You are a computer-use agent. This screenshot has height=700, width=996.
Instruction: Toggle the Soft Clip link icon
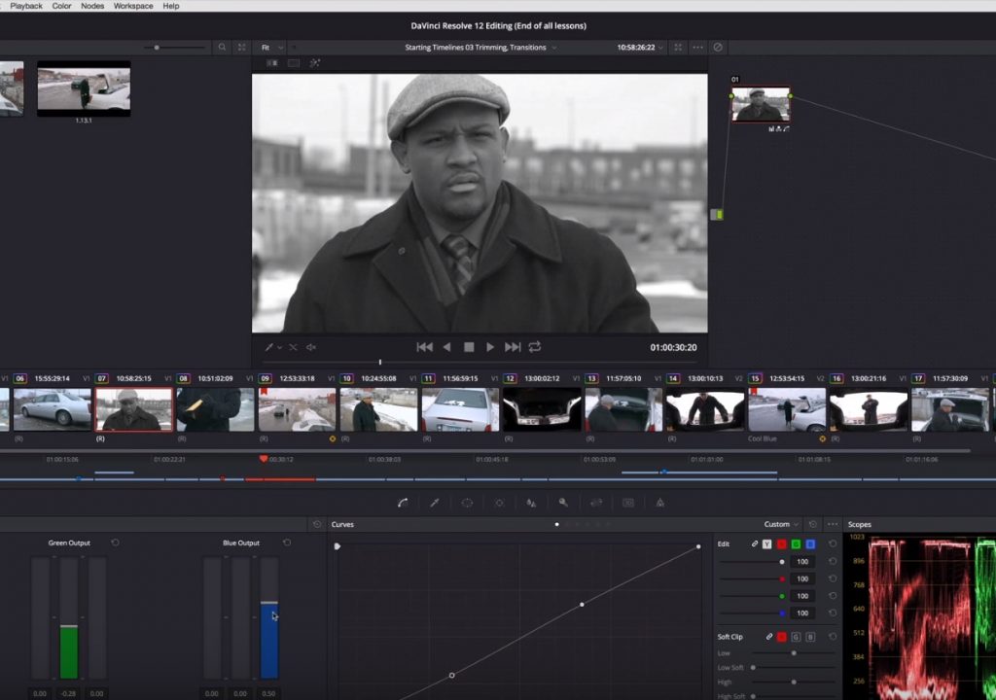[768, 637]
